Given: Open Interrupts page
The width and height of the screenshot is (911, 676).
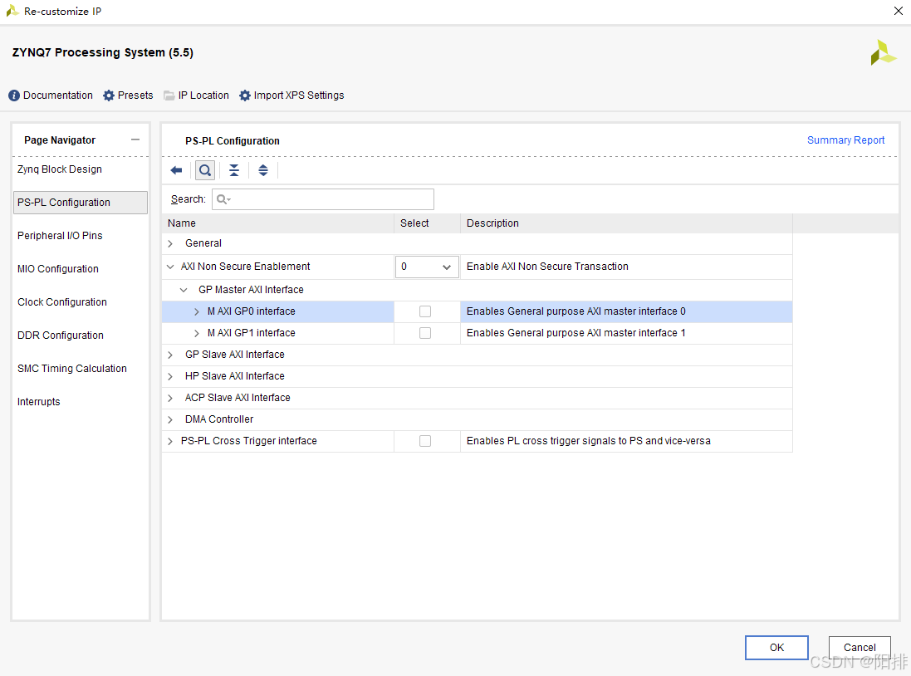Looking at the screenshot, I should (39, 402).
